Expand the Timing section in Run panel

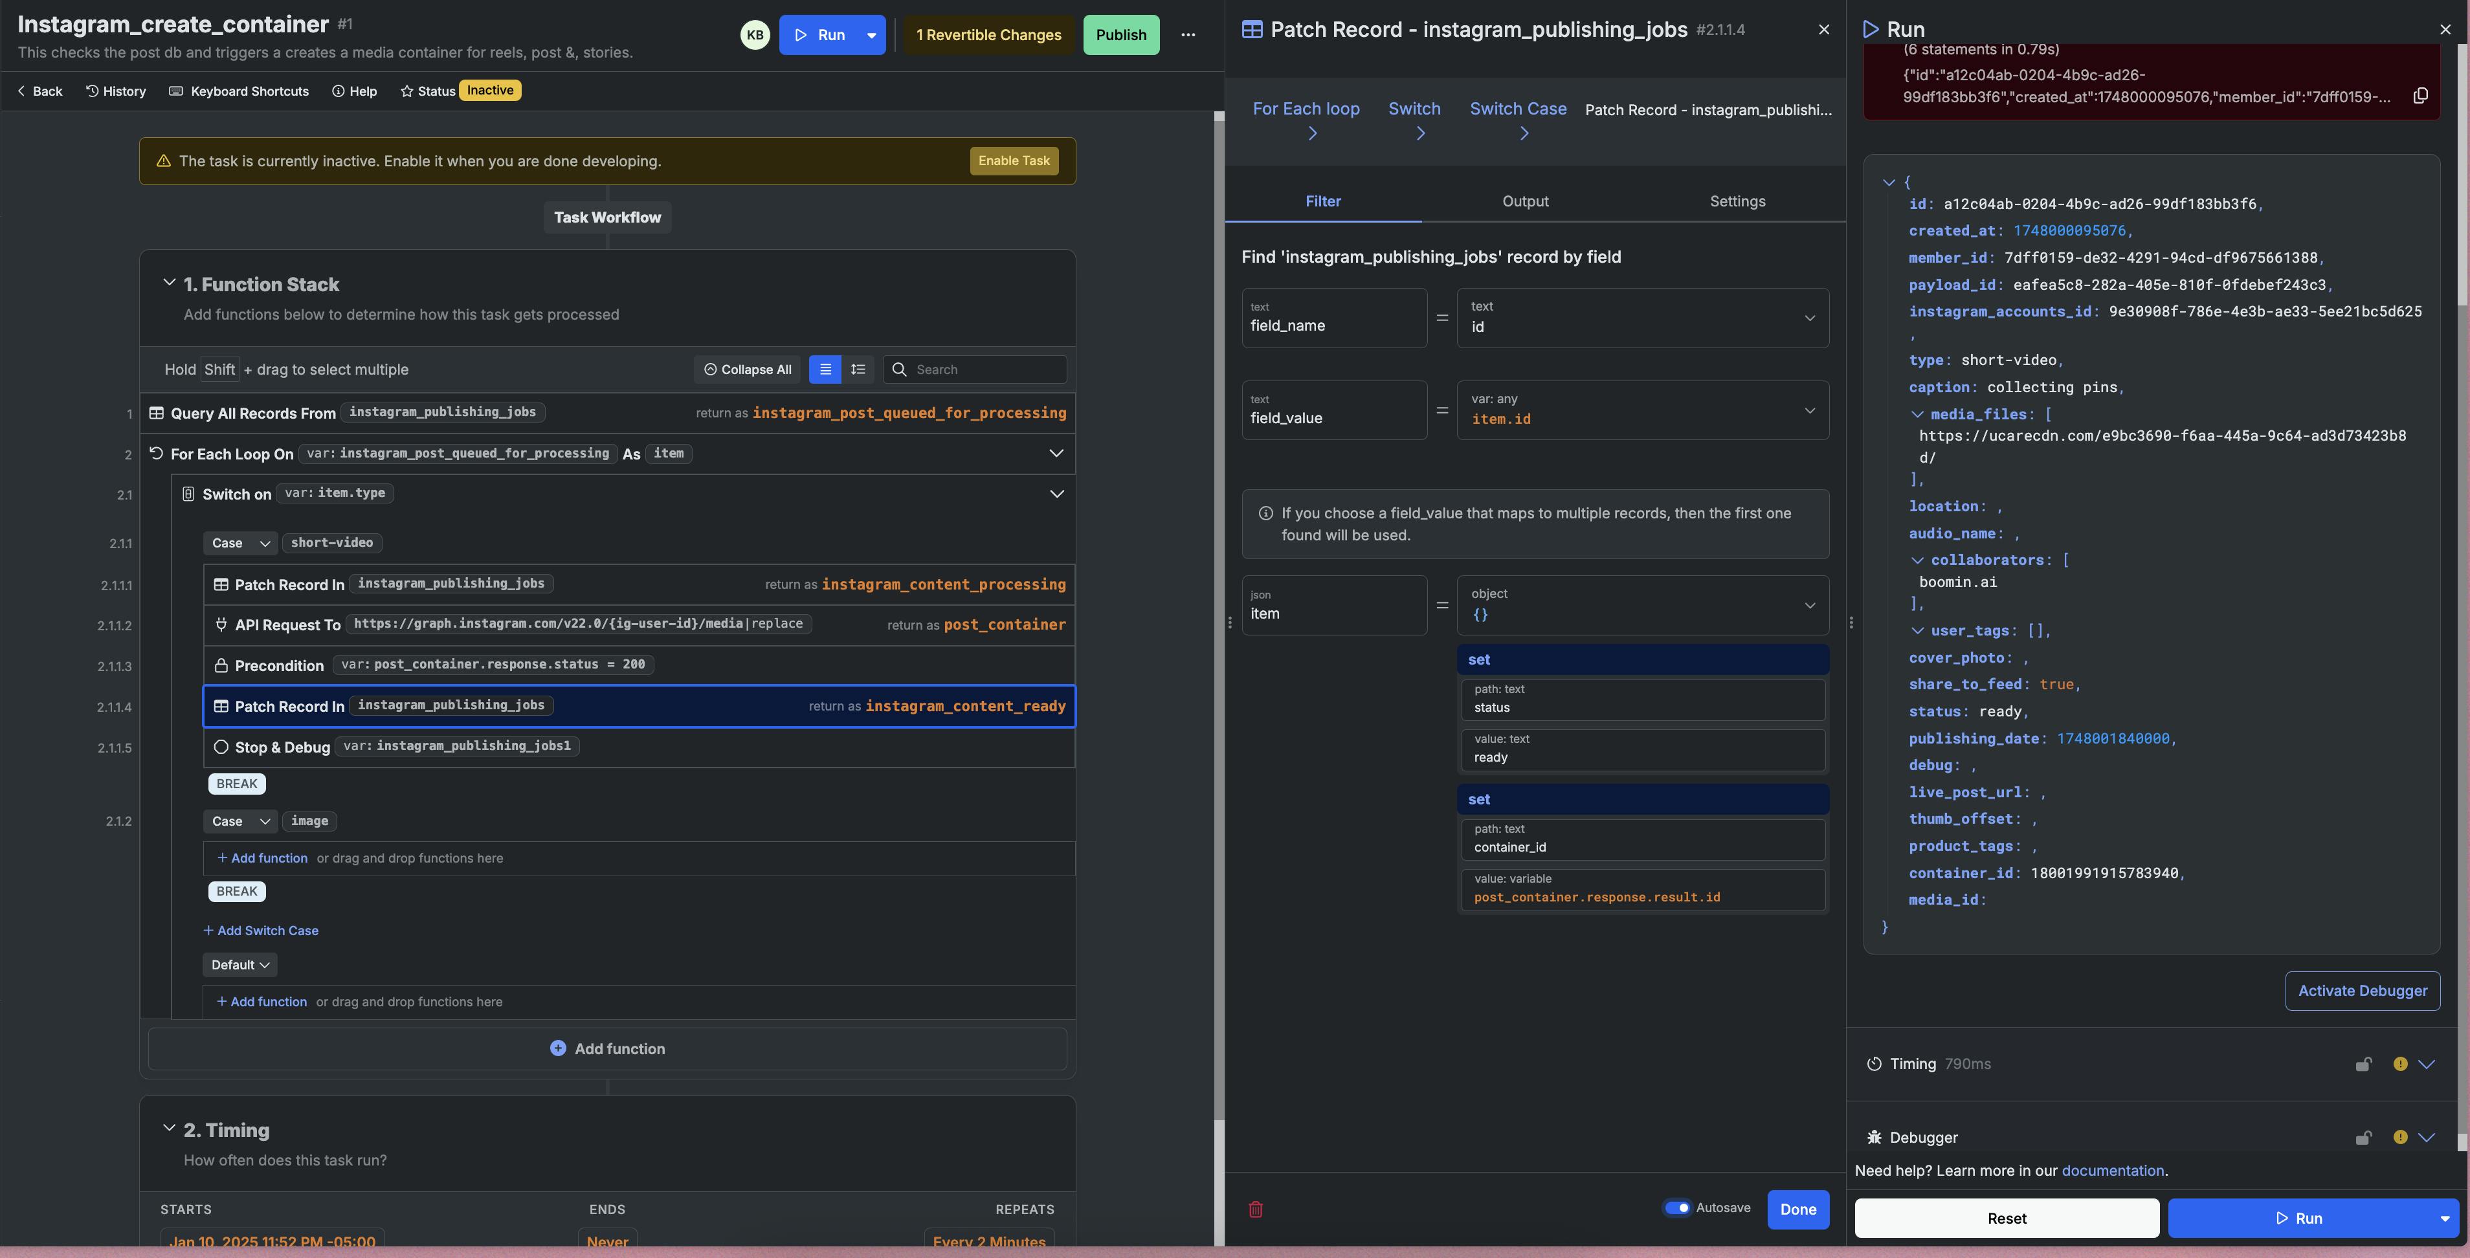coord(2426,1063)
